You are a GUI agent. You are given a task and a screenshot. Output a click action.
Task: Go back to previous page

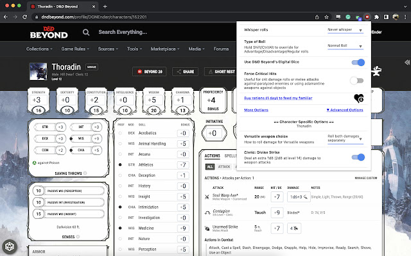pyautogui.click(x=6, y=17)
